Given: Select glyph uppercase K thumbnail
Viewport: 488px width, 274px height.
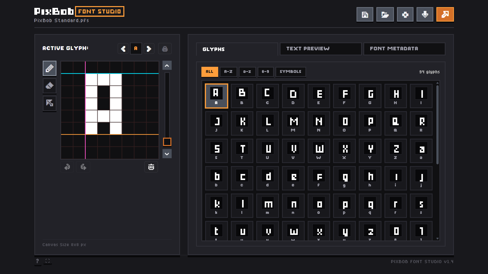Looking at the screenshot, I should tap(242, 123).
